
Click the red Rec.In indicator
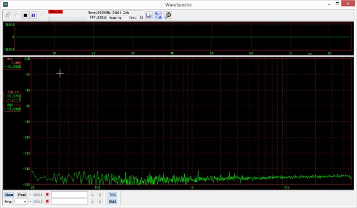pyautogui.click(x=55, y=12)
